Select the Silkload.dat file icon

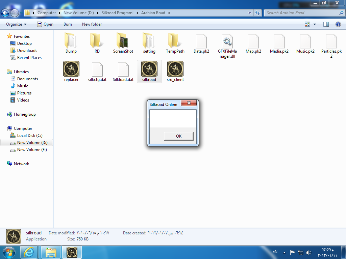coord(123,69)
